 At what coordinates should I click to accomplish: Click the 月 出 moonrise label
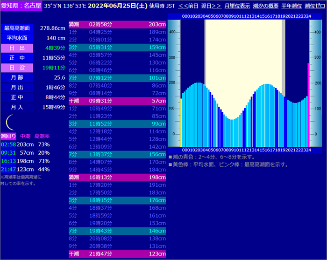(17, 88)
